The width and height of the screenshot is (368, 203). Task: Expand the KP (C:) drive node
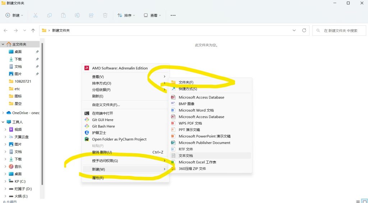(5, 181)
